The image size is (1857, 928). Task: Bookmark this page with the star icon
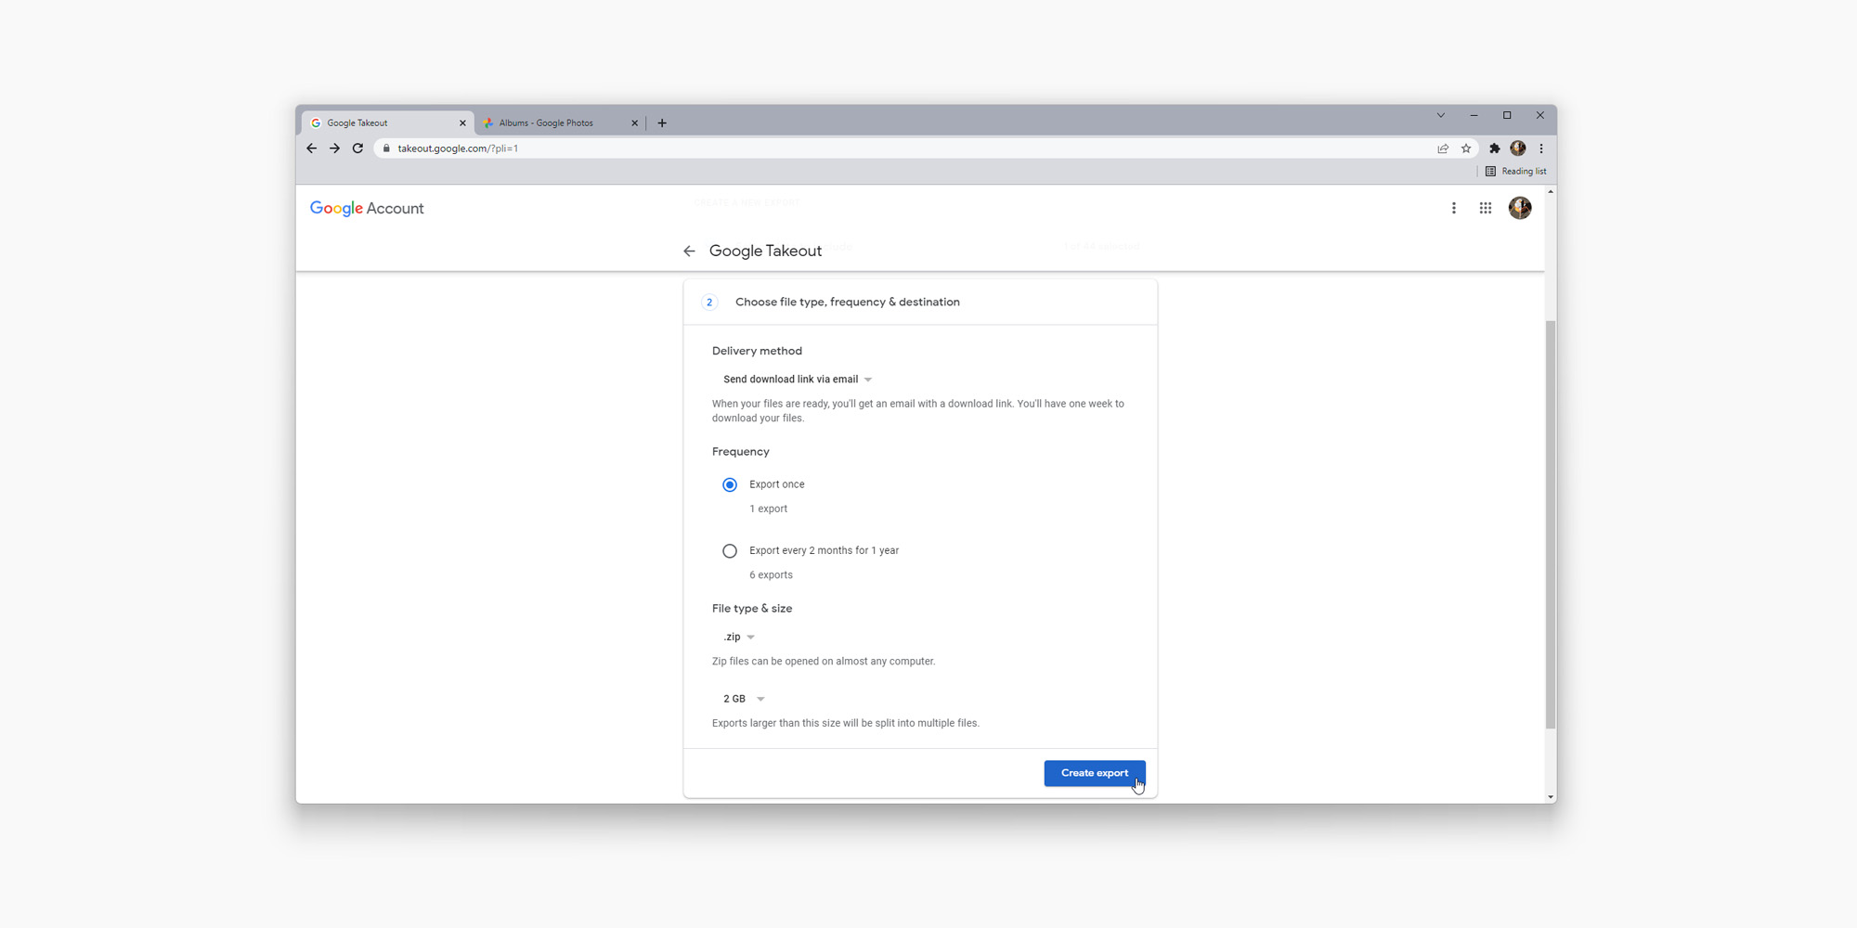coord(1466,148)
